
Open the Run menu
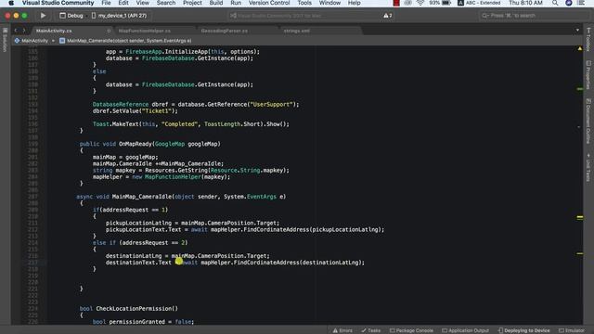[236, 3]
